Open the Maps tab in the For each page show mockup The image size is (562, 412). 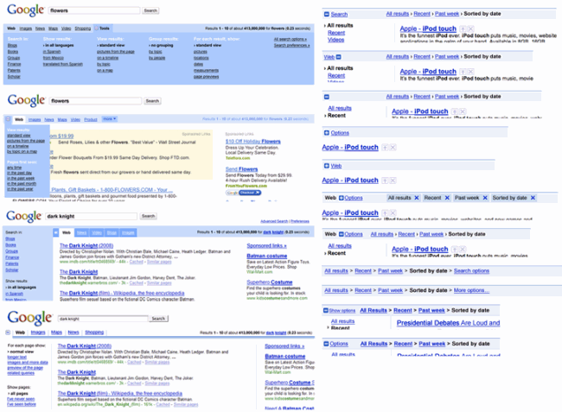[56, 333]
